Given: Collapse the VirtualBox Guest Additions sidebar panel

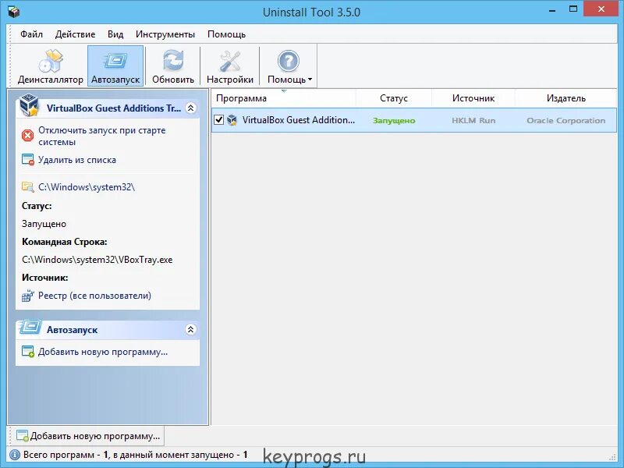Looking at the screenshot, I should tap(191, 108).
